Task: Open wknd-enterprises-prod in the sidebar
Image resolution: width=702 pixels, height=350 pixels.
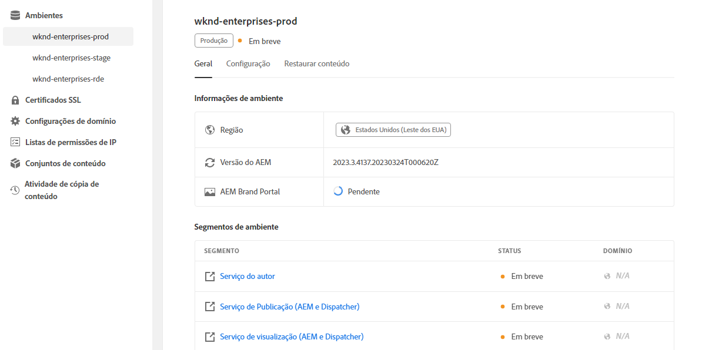Action: click(70, 36)
